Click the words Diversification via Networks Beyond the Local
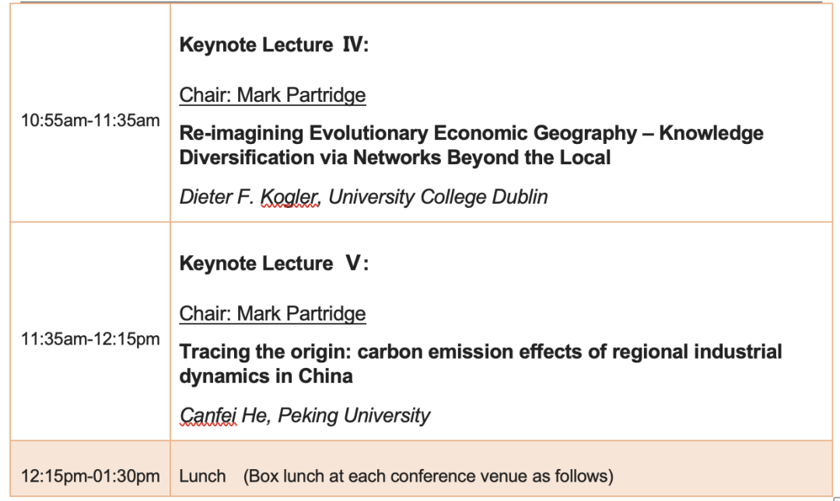Screen dimensions: 840x501 395,157
